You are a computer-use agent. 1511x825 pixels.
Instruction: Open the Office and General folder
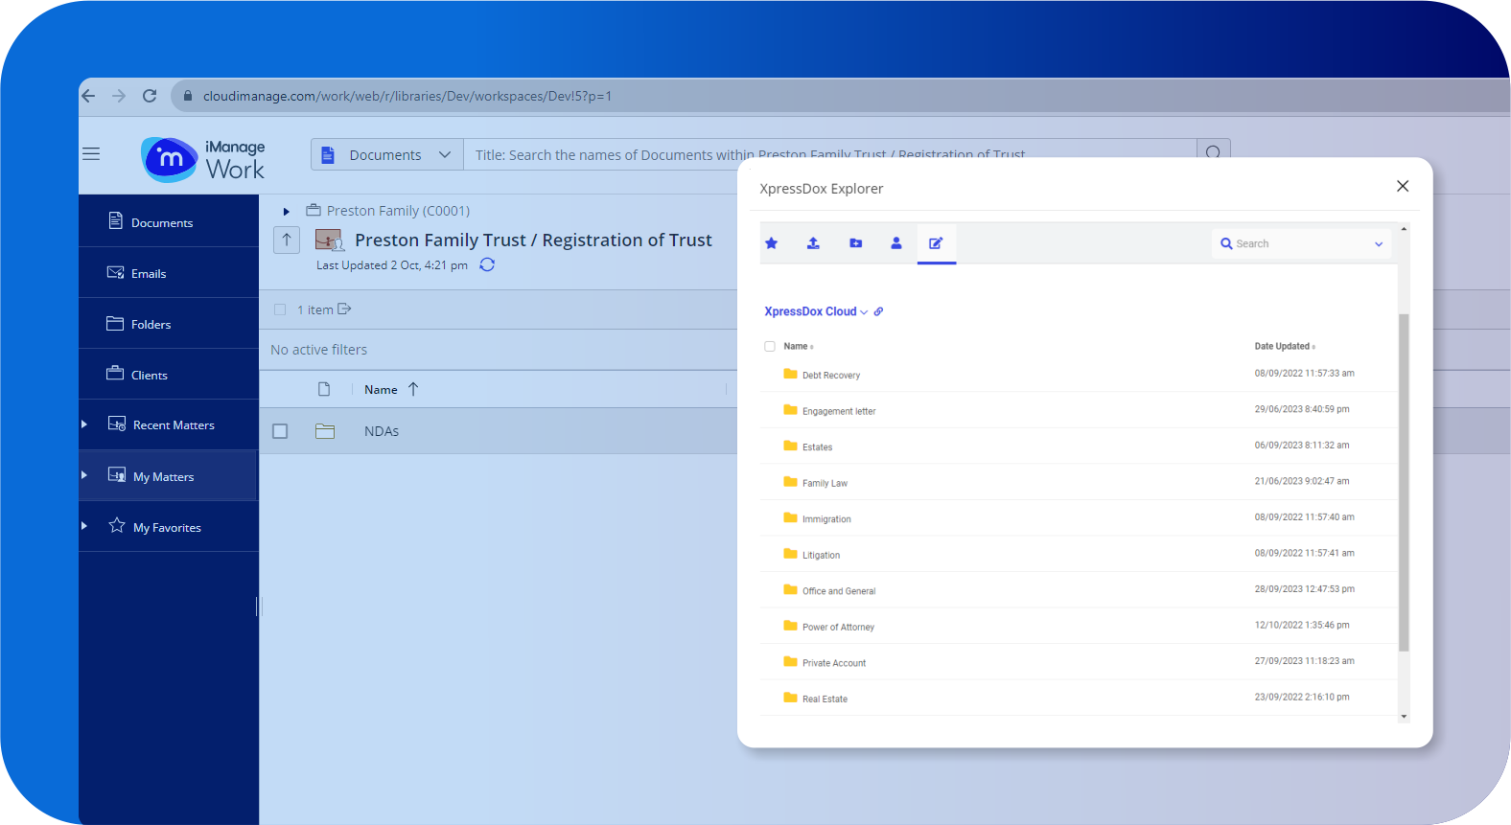pyautogui.click(x=839, y=591)
